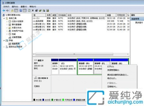Select 系统工具 in the tree
Screen dimensions: 144x106
pos(13,18)
